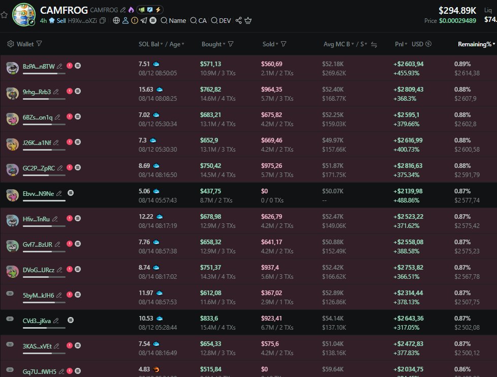Edit the CAMFROG token name with the pencil icon
The width and height of the screenshot is (497, 377).
click(x=123, y=10)
